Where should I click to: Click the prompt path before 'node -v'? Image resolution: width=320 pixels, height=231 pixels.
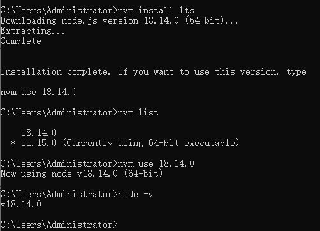click(59, 194)
